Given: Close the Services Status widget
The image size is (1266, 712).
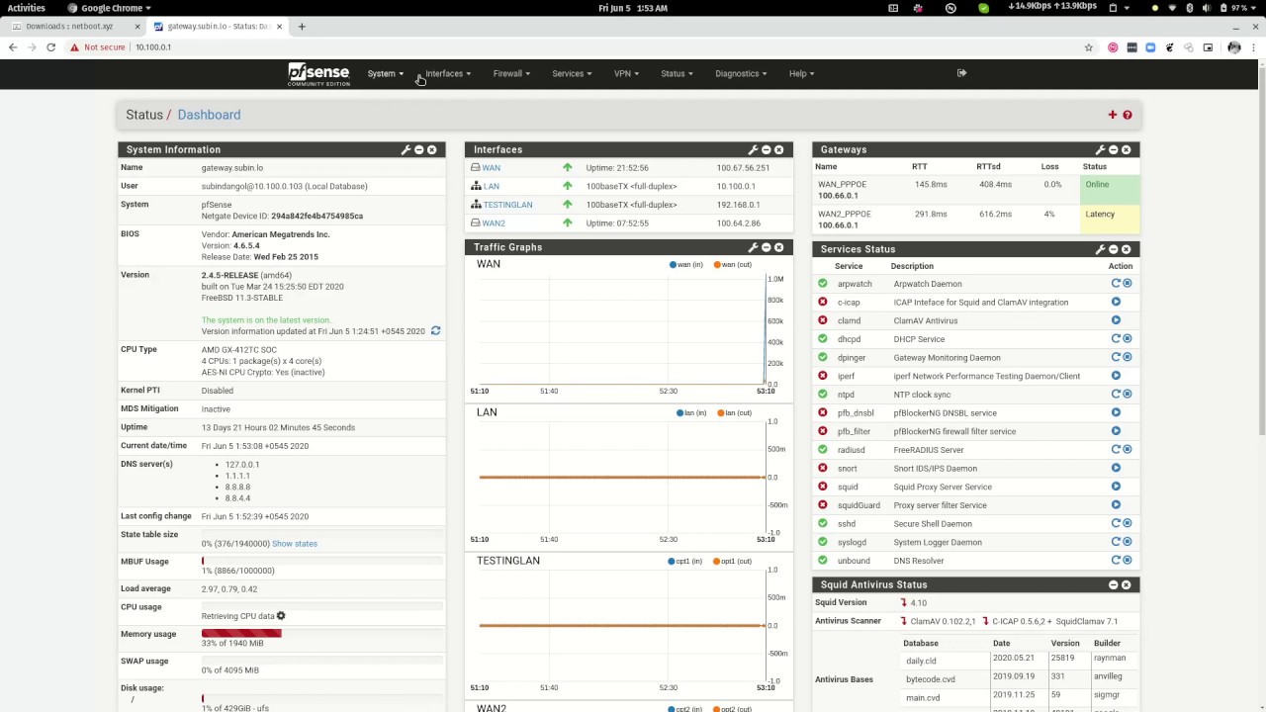Looking at the screenshot, I should pyautogui.click(x=1126, y=249).
